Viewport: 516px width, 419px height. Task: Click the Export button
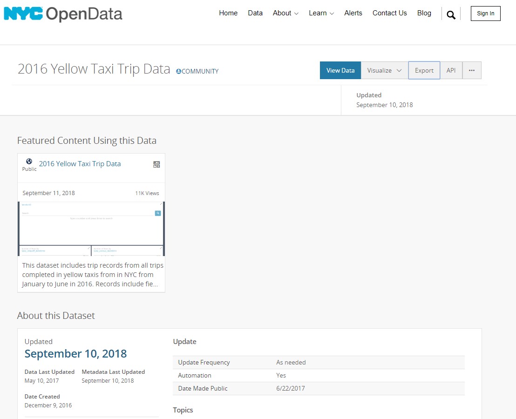pyautogui.click(x=424, y=70)
